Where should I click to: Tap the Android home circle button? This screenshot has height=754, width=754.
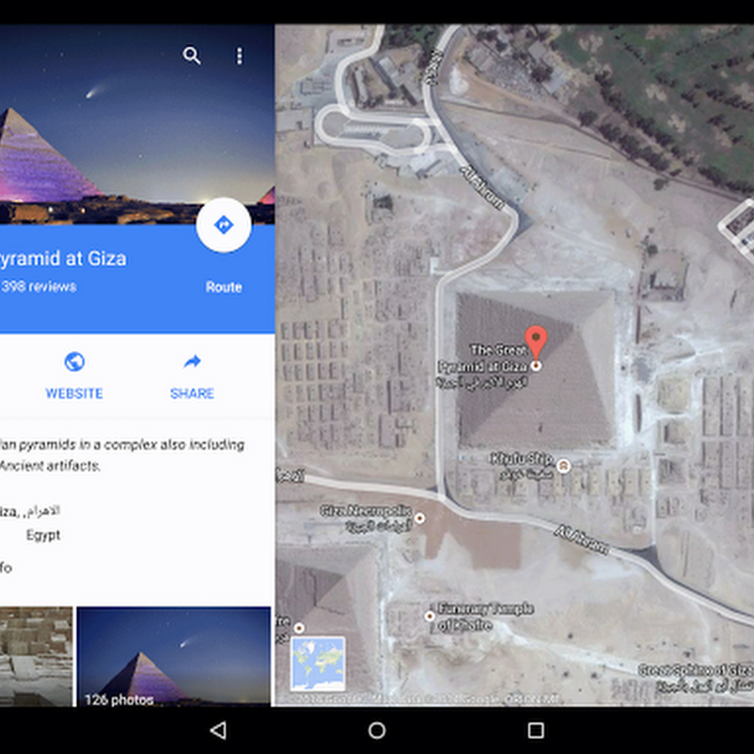pos(377,731)
